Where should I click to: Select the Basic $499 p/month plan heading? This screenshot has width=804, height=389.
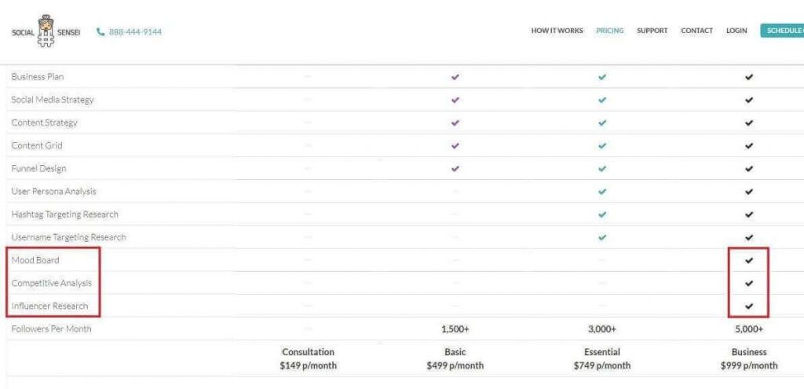(x=455, y=359)
